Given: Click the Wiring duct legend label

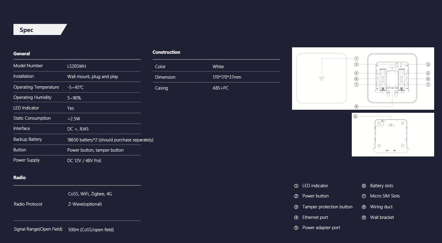Looking at the screenshot, I should [x=381, y=207].
